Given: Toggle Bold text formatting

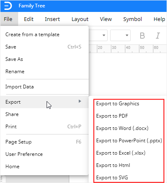Looking at the screenshot, I should [142, 36].
